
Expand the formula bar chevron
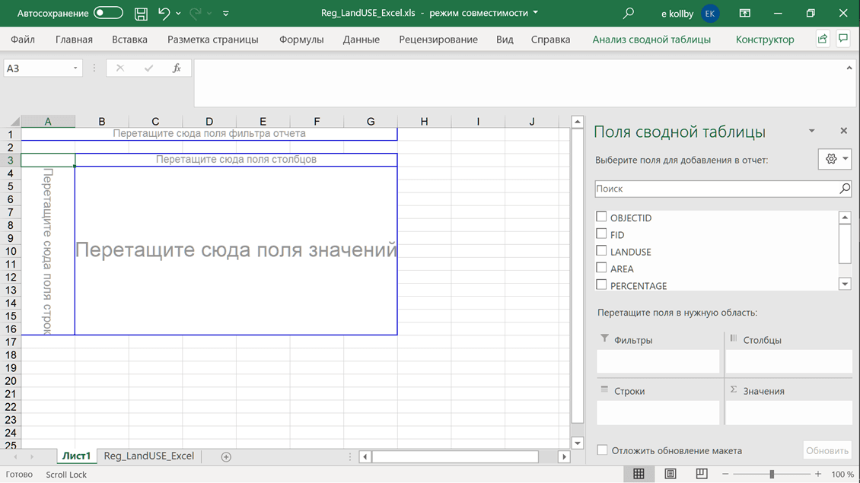point(849,68)
